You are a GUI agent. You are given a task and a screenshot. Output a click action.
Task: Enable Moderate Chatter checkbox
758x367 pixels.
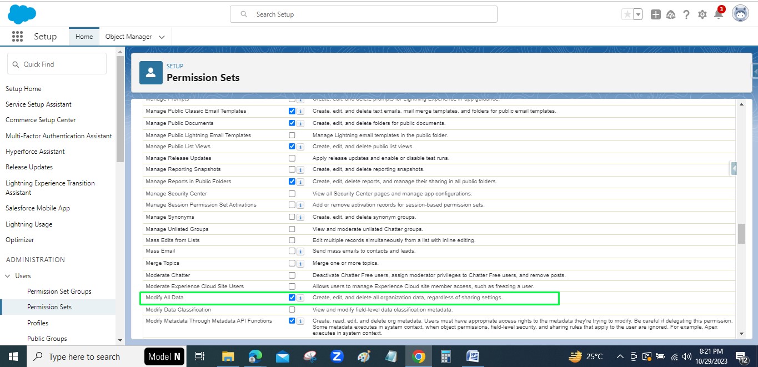point(292,275)
